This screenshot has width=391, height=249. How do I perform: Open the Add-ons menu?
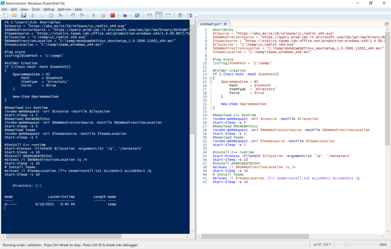[x=65, y=9]
